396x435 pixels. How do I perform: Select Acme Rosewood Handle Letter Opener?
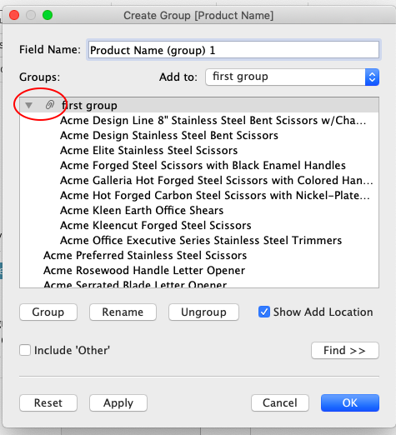(x=144, y=270)
